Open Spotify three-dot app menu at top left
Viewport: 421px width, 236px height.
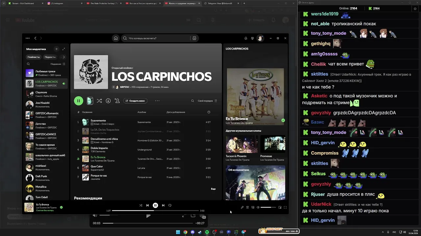tap(28, 38)
